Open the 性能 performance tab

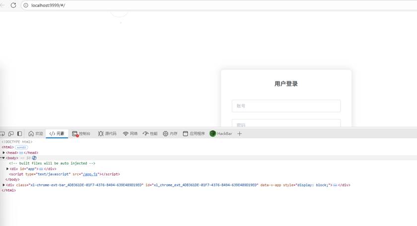tap(150, 134)
